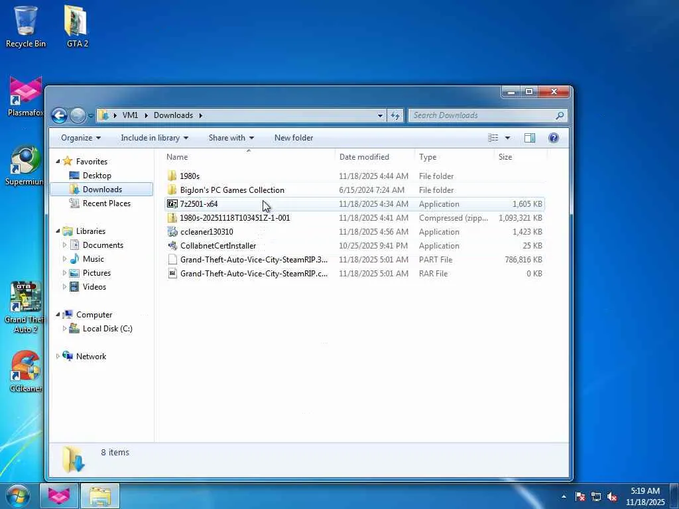Click the Action Center flag tray icon

tap(580, 496)
